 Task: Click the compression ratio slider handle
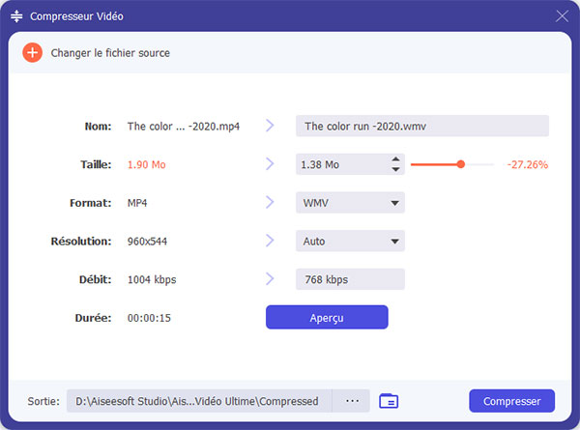461,164
